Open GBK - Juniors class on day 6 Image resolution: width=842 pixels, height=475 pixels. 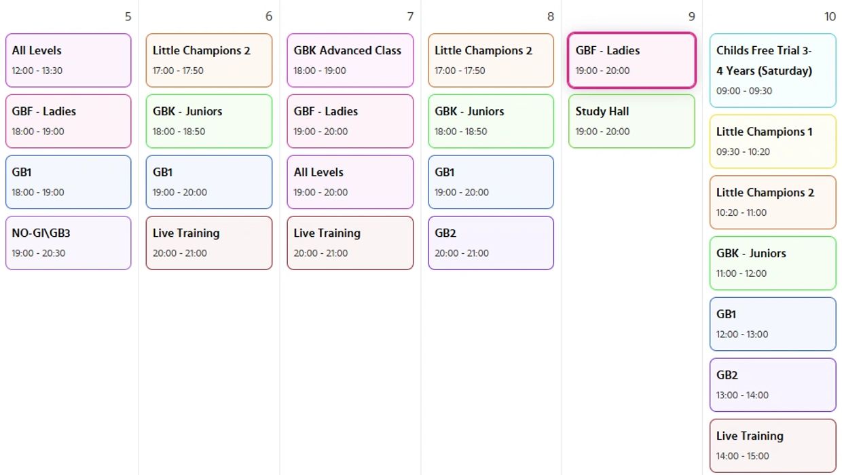(208, 121)
